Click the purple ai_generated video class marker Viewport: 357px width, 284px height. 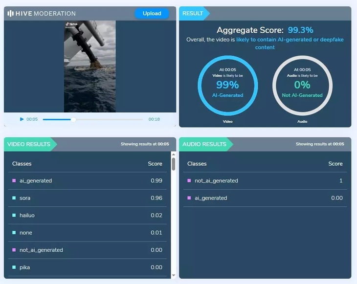(x=14, y=181)
